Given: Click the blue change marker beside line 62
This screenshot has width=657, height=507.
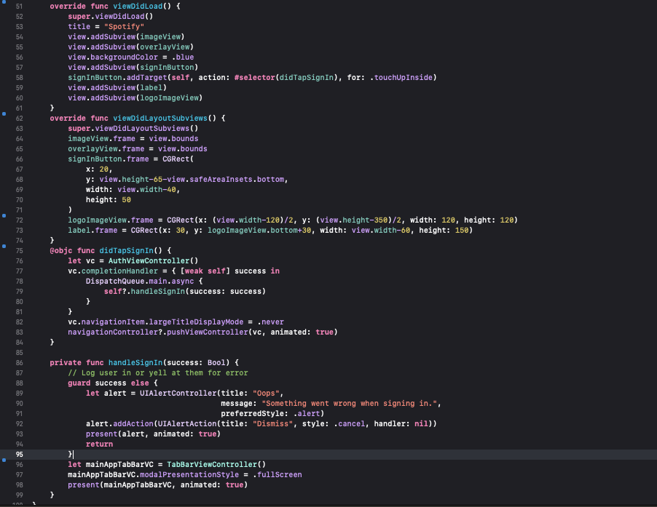Looking at the screenshot, I should click(4, 113).
